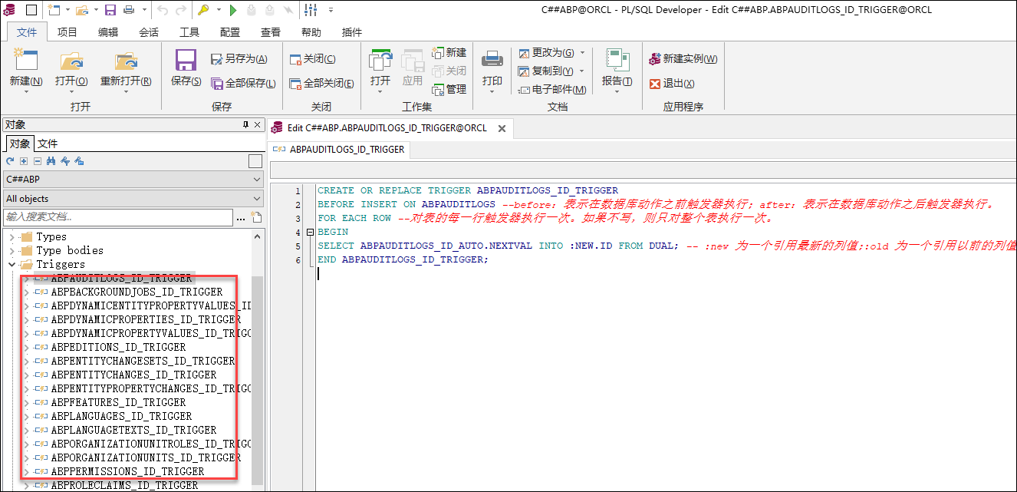Click 关闭(C) Close in the ribbon
1017x492 pixels.
click(313, 59)
